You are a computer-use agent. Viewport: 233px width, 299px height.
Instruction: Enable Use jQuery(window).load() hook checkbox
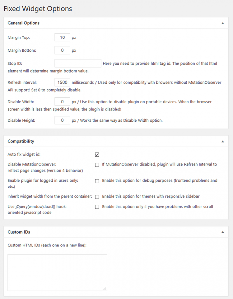(97, 207)
